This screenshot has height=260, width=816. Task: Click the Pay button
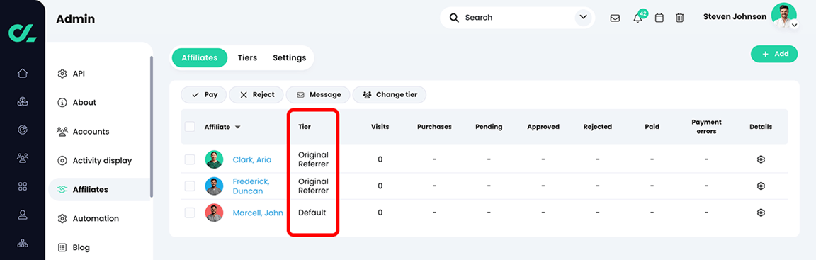tap(204, 95)
